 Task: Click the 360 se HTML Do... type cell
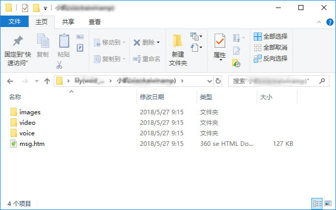coord(227,144)
